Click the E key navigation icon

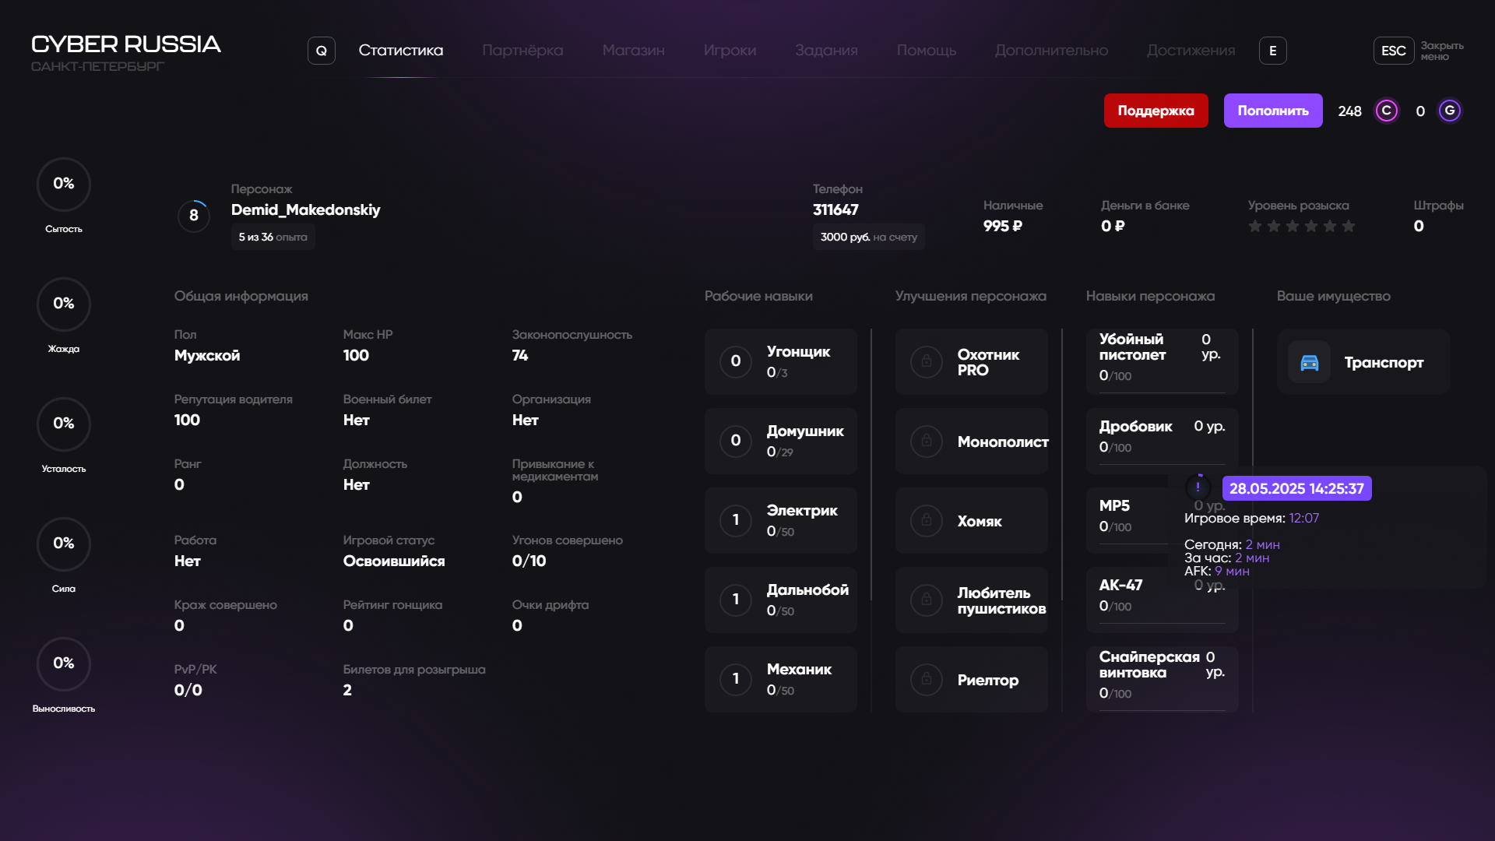(1272, 51)
